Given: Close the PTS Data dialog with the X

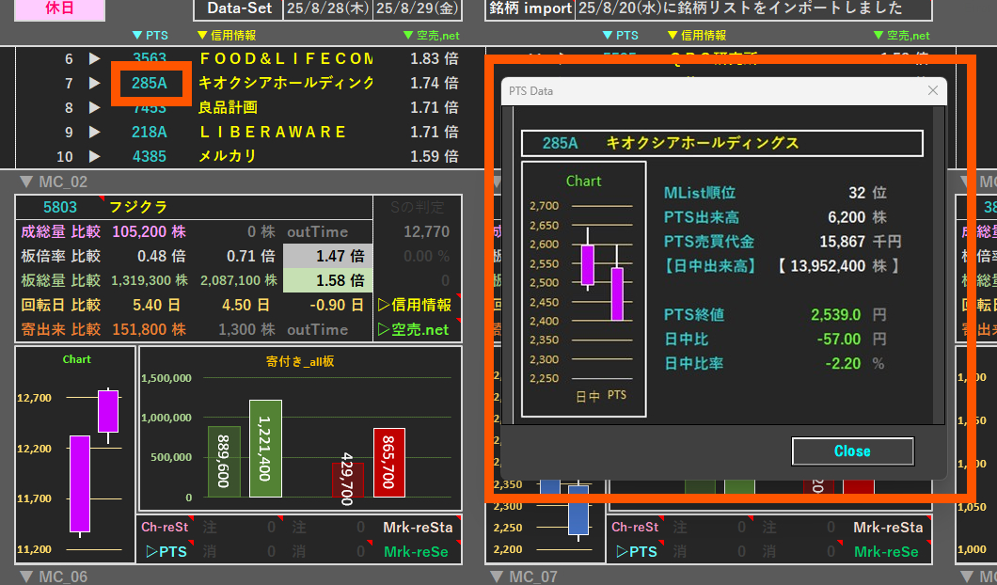Looking at the screenshot, I should (933, 90).
